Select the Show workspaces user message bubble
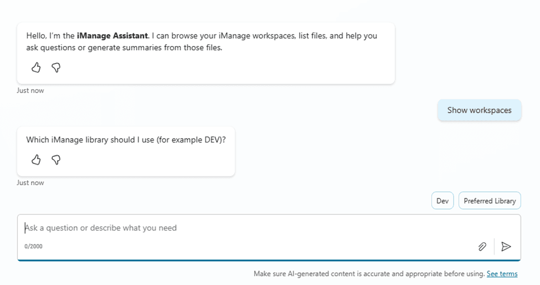 (x=479, y=110)
